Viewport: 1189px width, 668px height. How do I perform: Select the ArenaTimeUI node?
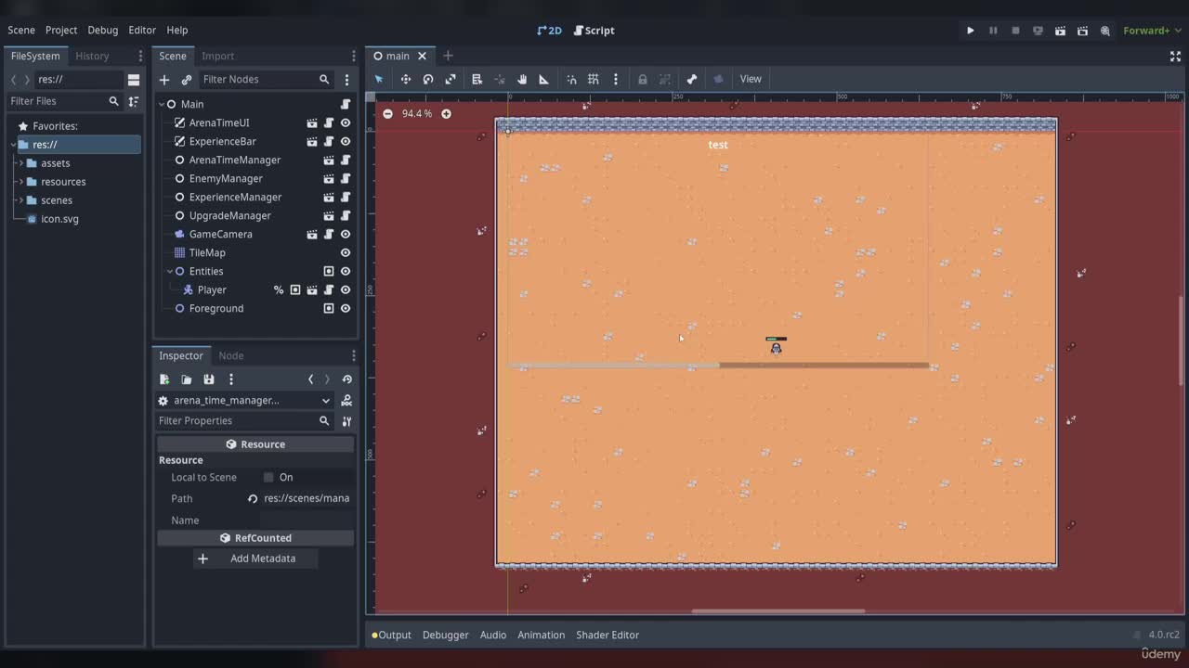[219, 122]
